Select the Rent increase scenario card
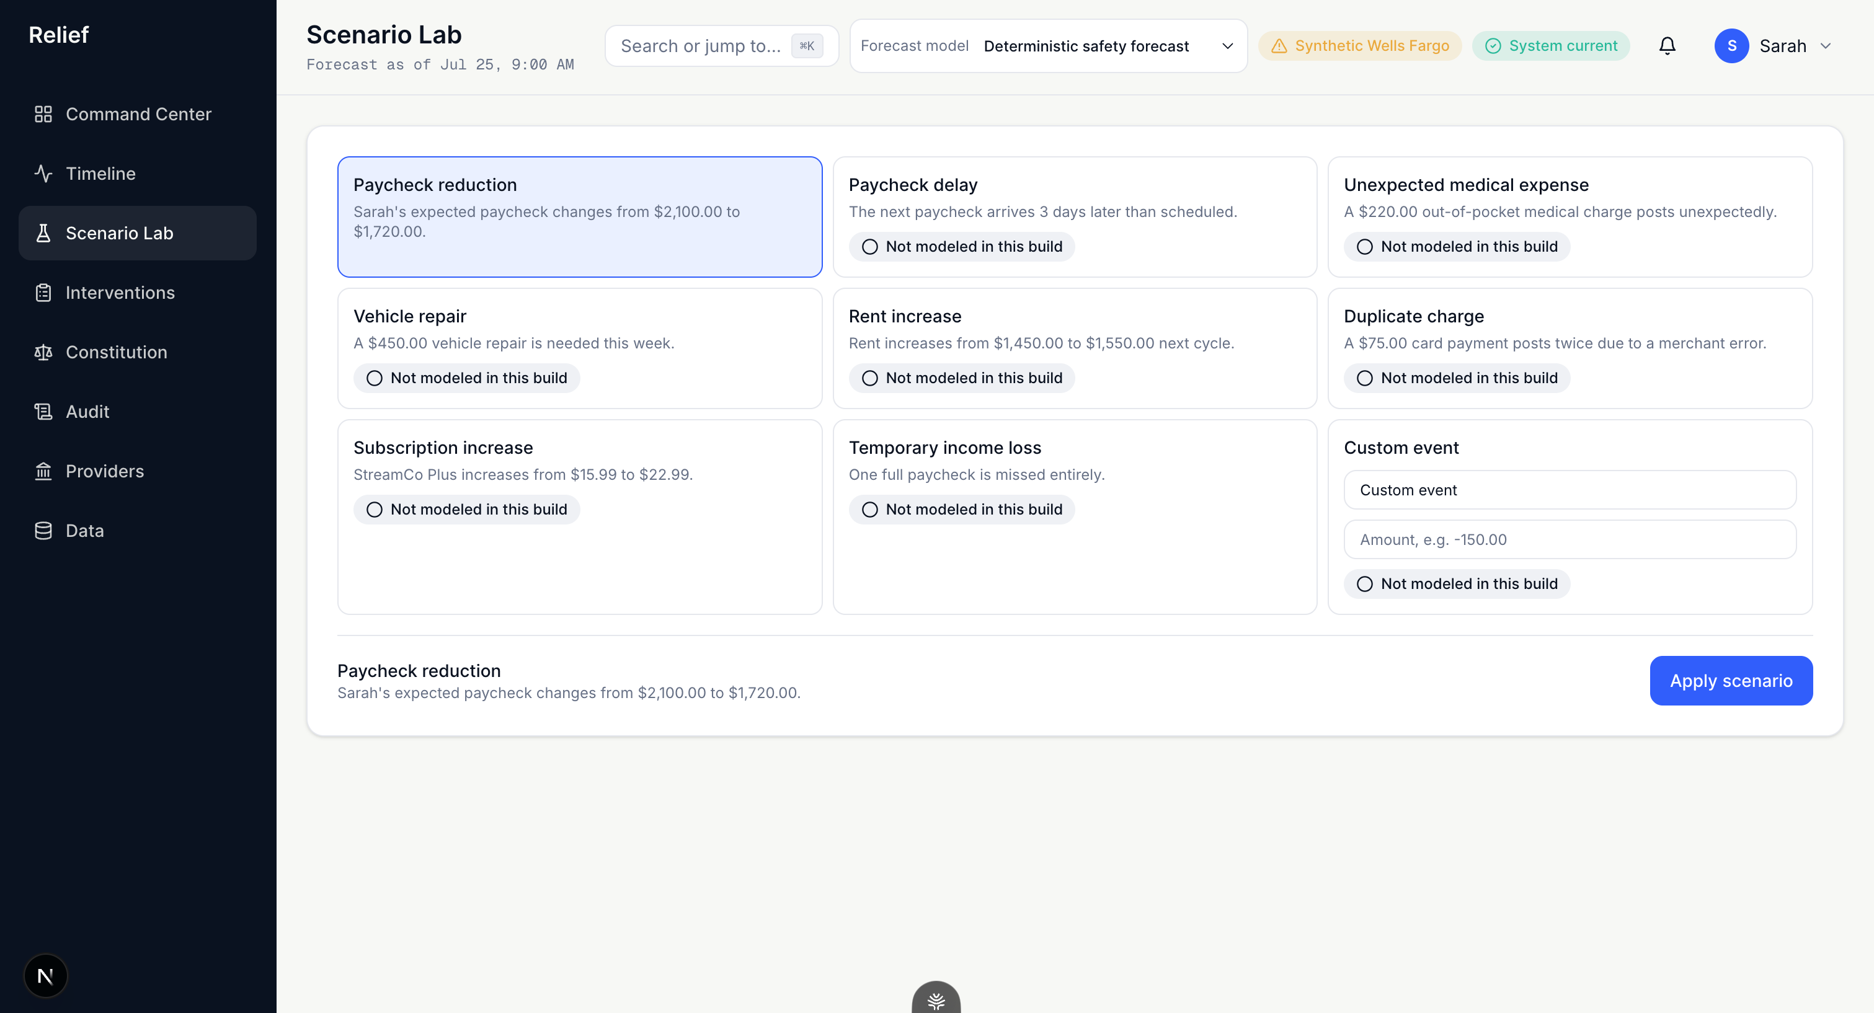 click(x=1075, y=348)
